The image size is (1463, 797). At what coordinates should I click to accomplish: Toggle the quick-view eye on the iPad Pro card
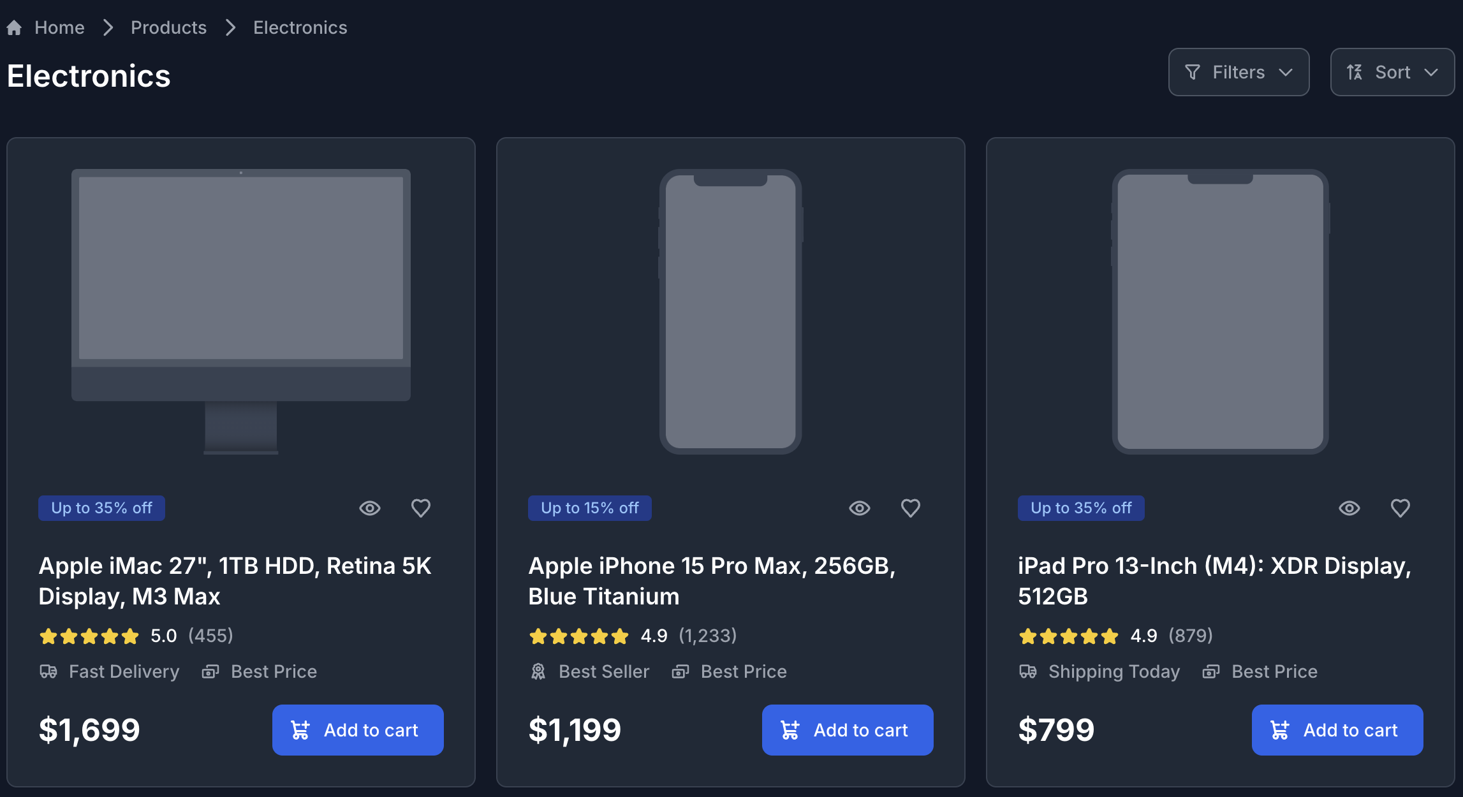(x=1349, y=508)
